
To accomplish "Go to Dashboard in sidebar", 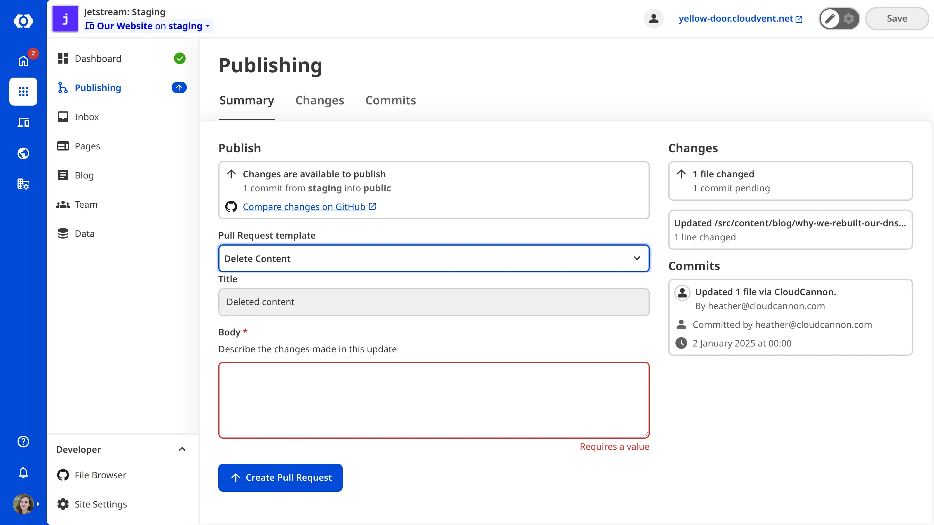I will (x=98, y=58).
